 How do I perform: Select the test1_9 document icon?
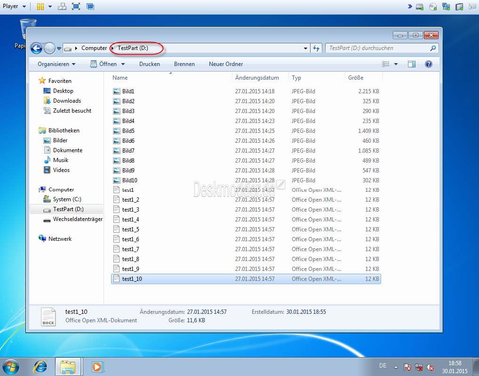click(x=116, y=269)
